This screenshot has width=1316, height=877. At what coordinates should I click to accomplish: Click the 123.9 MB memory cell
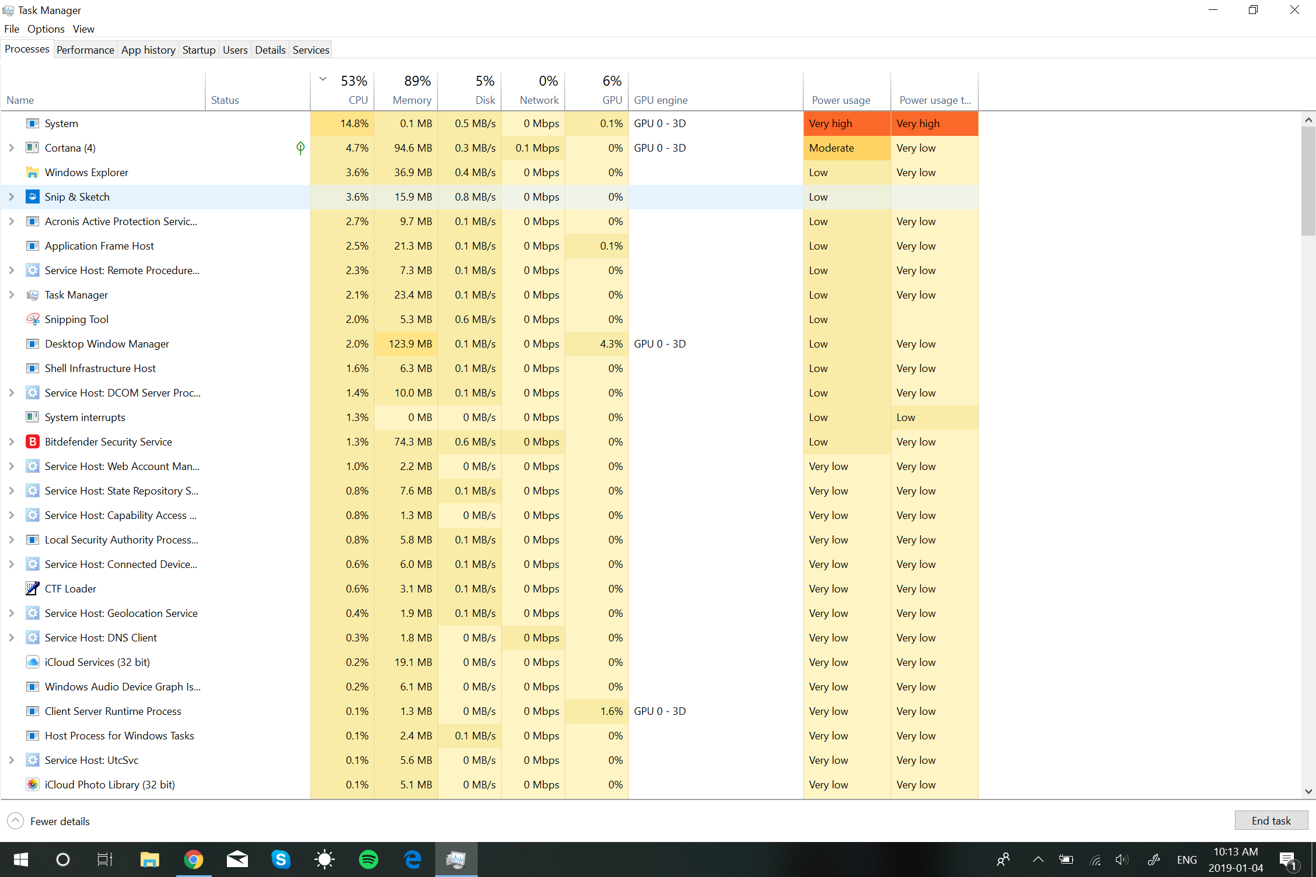pos(406,344)
